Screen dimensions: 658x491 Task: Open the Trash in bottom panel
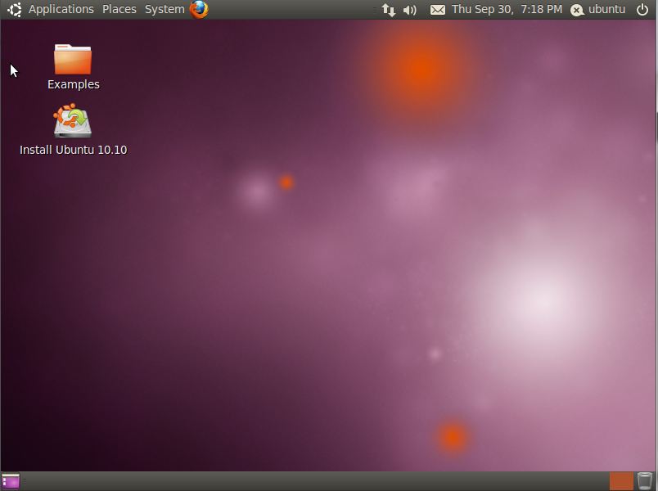pos(645,481)
